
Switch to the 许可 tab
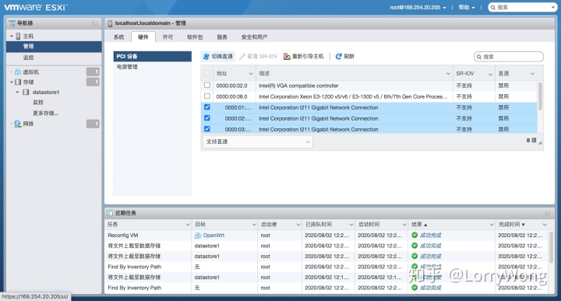pyautogui.click(x=168, y=37)
